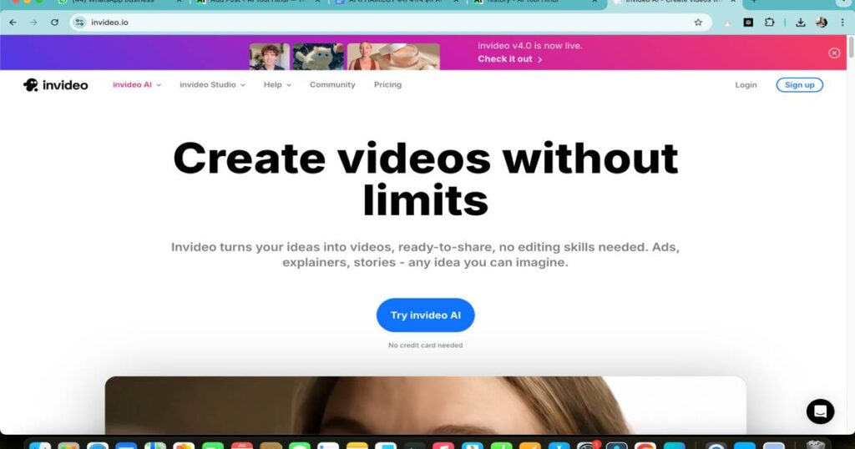Click the page vertical scrollbar thumb
855x449 pixels.
851,47
